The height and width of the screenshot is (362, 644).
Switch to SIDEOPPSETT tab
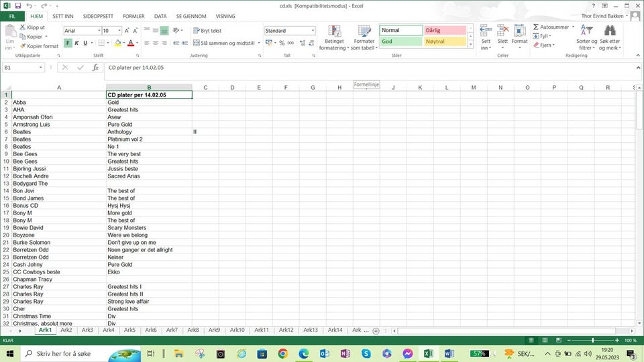click(x=98, y=16)
